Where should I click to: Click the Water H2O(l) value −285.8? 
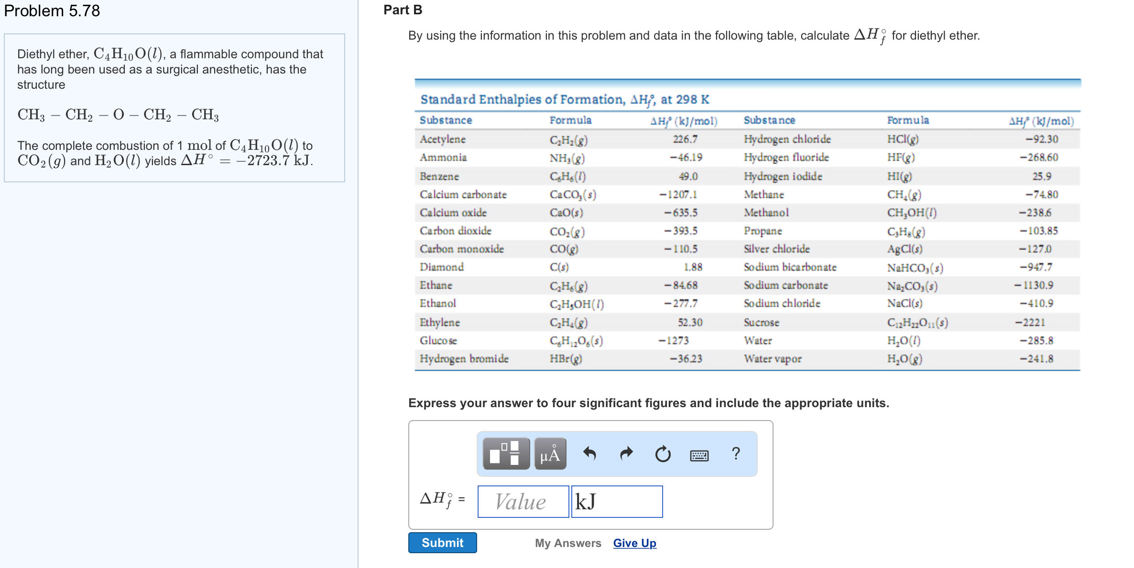click(1036, 340)
